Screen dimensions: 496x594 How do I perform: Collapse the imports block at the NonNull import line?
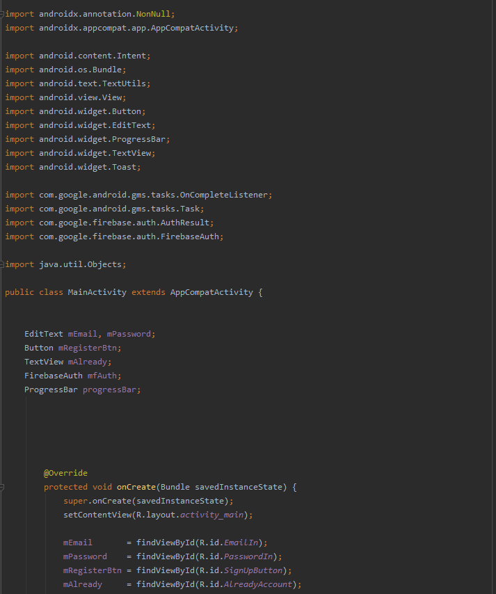coord(2,15)
